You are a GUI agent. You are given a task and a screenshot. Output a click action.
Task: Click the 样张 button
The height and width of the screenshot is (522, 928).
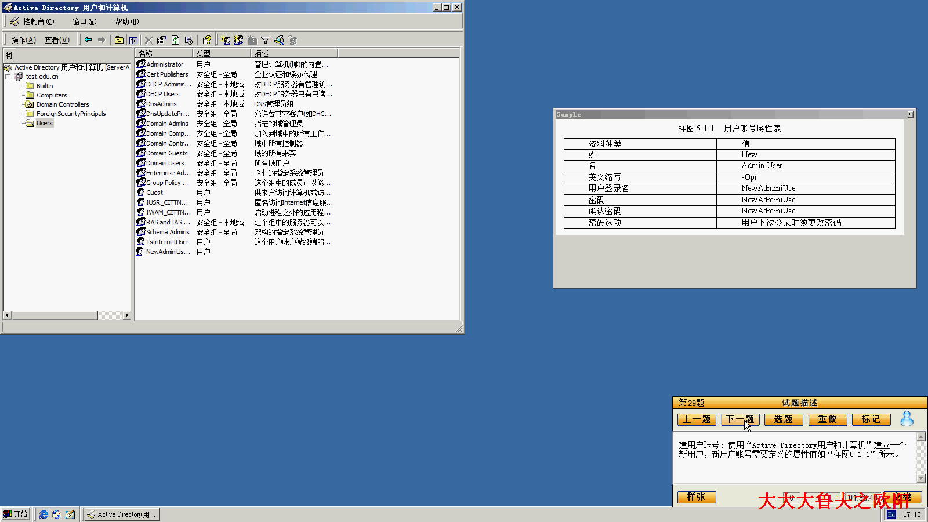[697, 497]
